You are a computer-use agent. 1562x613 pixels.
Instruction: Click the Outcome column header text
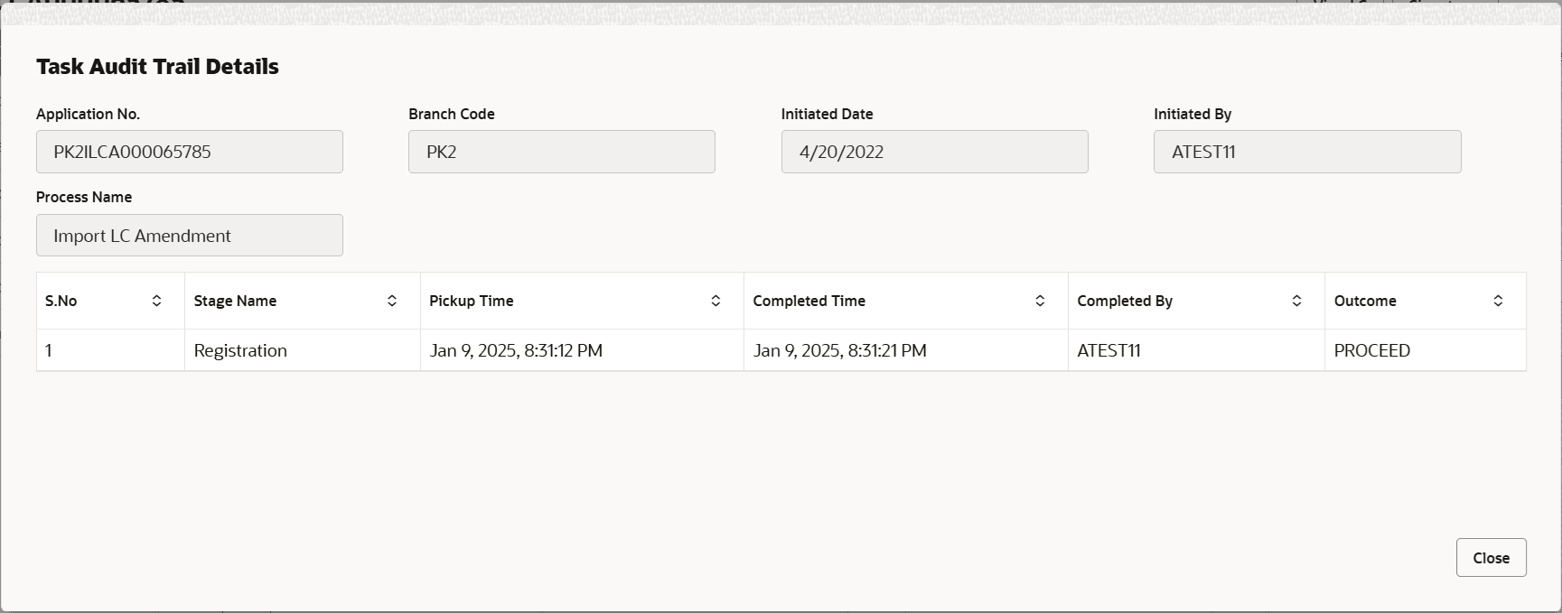[1364, 301]
